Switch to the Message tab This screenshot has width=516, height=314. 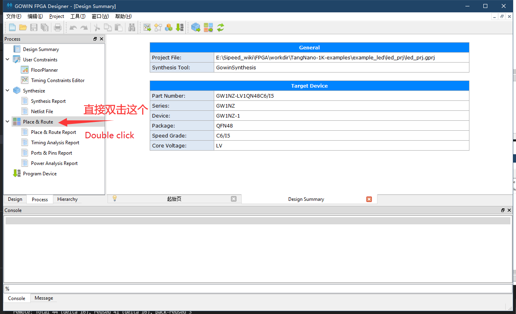pyautogui.click(x=44, y=298)
